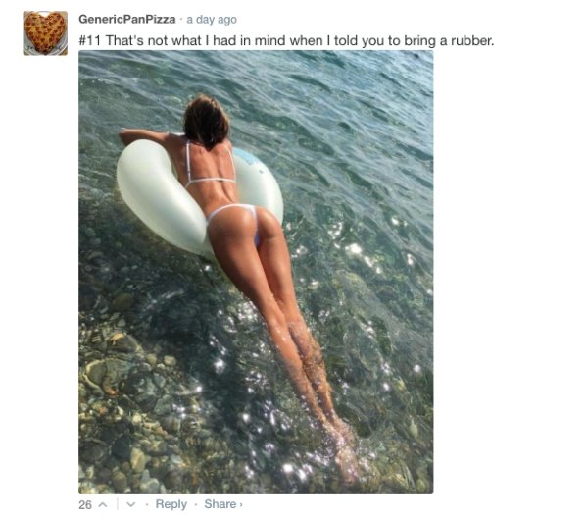This screenshot has height=523, width=588.
Task: Reply to the rubber comment
Action: (x=171, y=504)
